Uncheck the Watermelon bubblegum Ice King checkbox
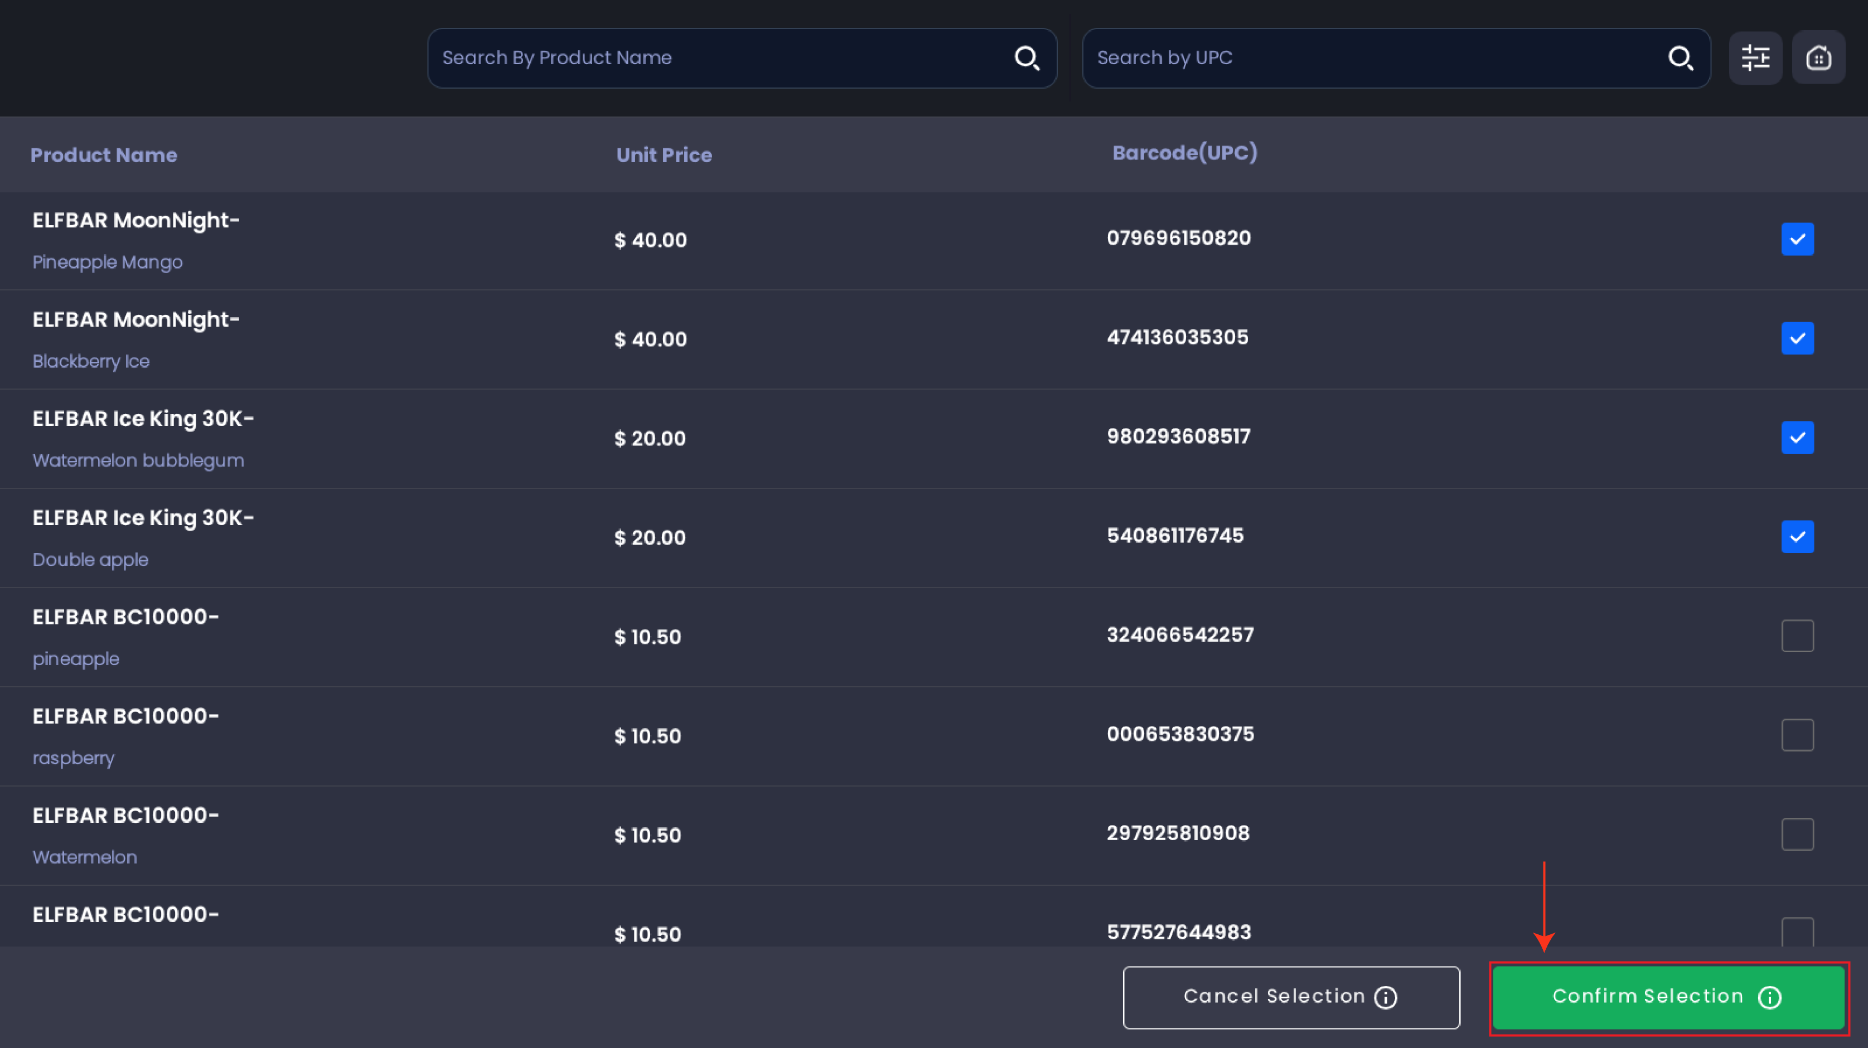This screenshot has height=1048, width=1868. (1798, 438)
